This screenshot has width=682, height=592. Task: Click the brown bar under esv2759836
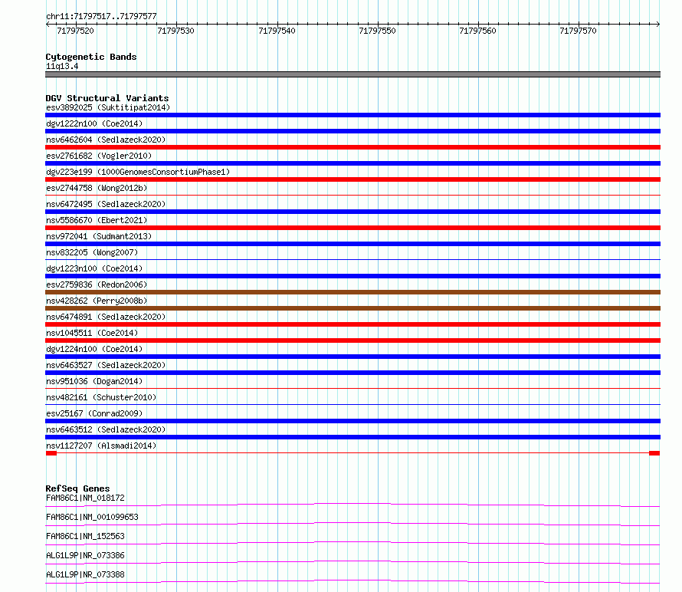pos(352,292)
